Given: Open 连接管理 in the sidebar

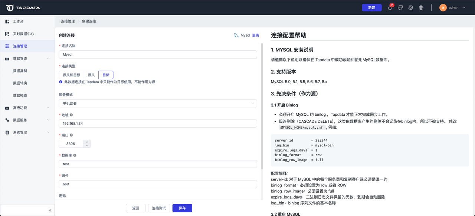Looking at the screenshot, I should point(27,46).
